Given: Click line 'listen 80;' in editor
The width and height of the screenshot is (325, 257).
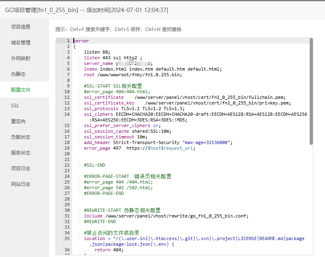Looking at the screenshot, I should tap(97, 52).
